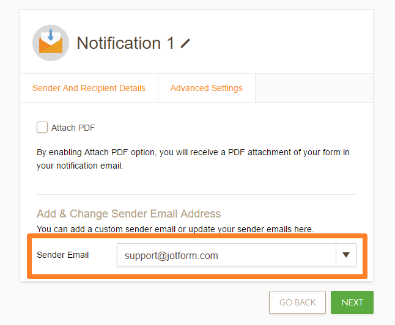Select the support@jotform.com text in the dropdown
The height and width of the screenshot is (325, 395).
(x=171, y=255)
